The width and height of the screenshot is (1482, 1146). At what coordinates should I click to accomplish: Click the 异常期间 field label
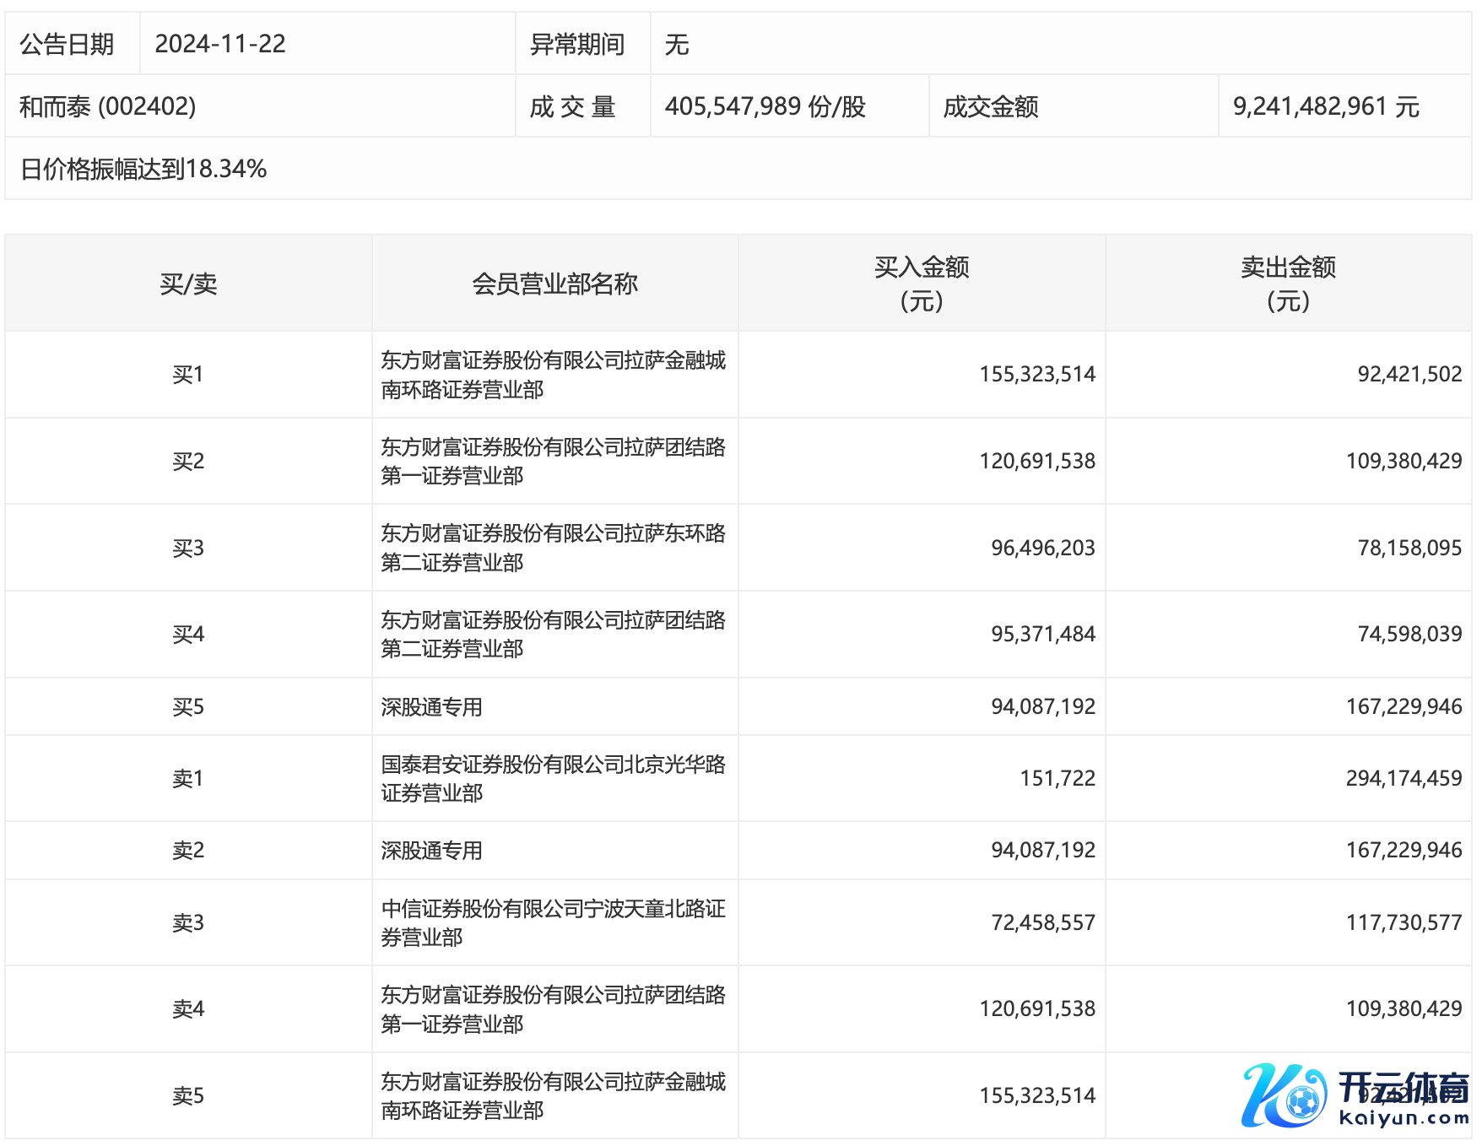[577, 44]
